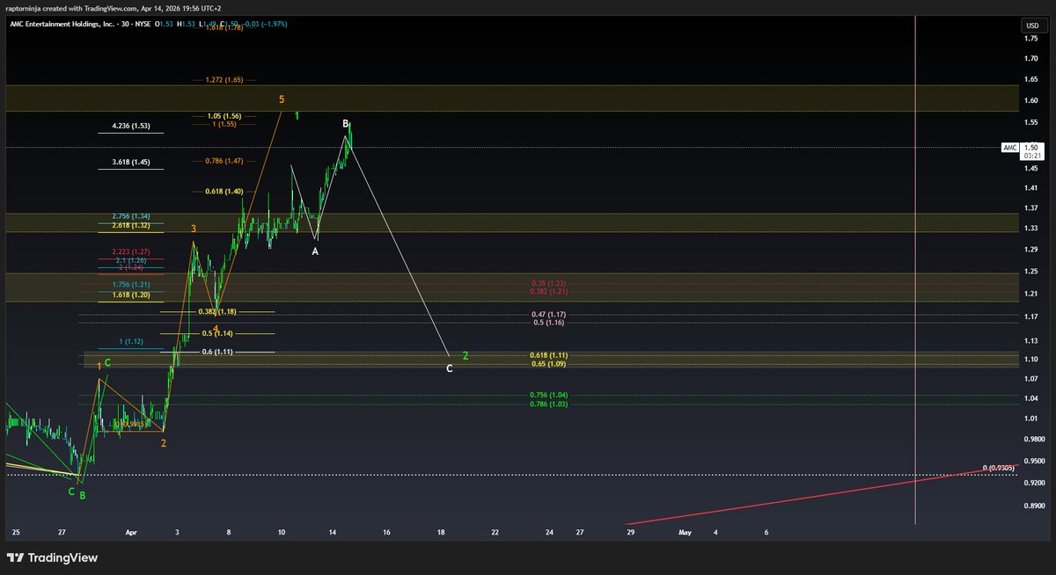Click the Fib label 1.756 (1.21)
This screenshot has width=1056, height=575.
click(130, 285)
